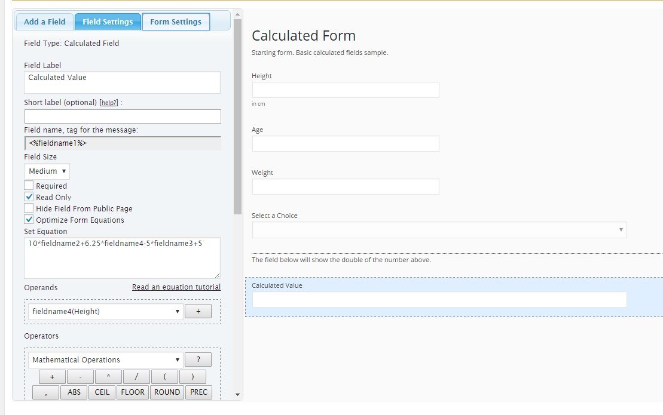Open the Mathematical Operations dropdown
This screenshot has width=663, height=415.
click(x=105, y=360)
